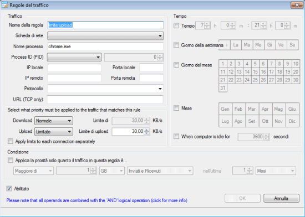305x217 pixels.
Task: Click the Tempo start hour spinner showing 7
Action: 202,25
